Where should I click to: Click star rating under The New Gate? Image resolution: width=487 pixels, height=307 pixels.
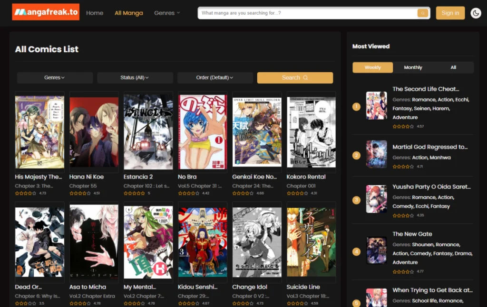click(403, 272)
